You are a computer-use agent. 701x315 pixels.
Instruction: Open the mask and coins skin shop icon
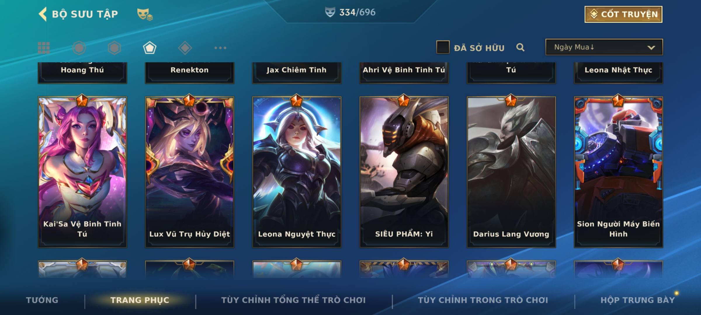(x=145, y=14)
